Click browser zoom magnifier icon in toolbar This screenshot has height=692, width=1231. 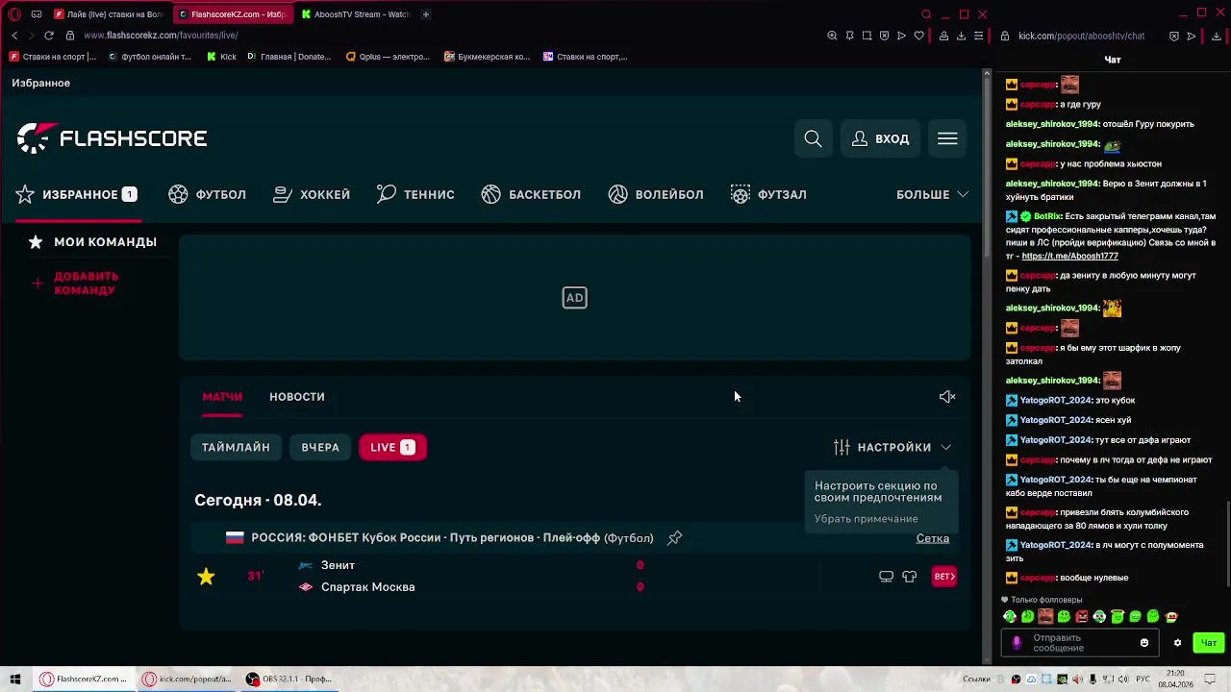pos(832,36)
